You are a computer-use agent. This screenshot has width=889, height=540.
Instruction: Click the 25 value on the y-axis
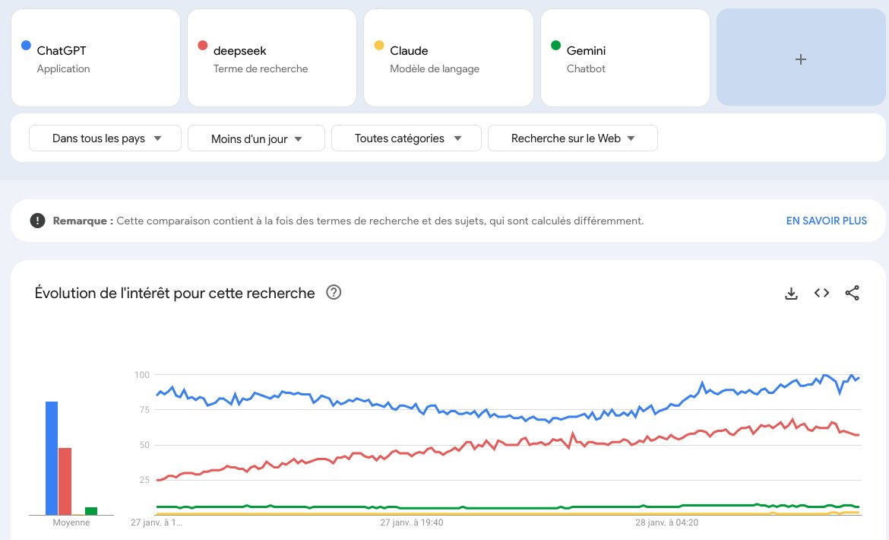coord(144,480)
